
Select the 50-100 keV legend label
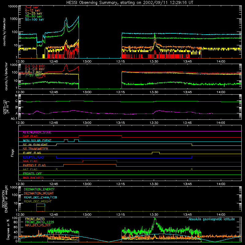35,20
